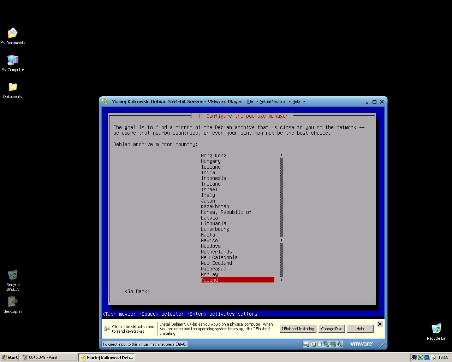Viewport: 452px width, 362px height.
Task: Select the Dokumenty folder on desktop
Action: coord(13,90)
